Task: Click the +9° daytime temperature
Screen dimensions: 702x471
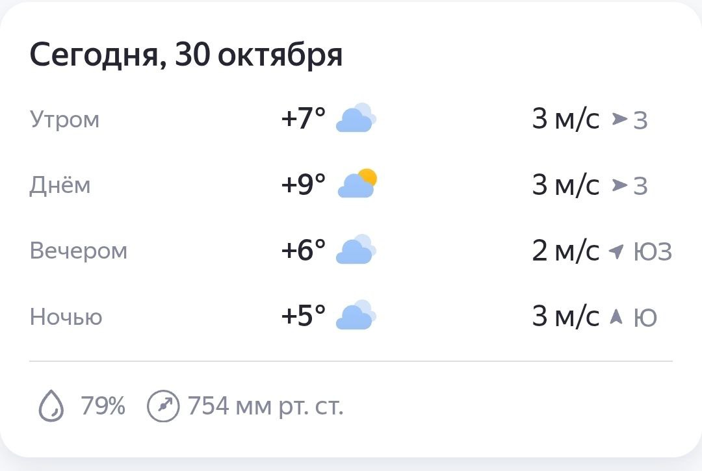Action: click(x=303, y=185)
